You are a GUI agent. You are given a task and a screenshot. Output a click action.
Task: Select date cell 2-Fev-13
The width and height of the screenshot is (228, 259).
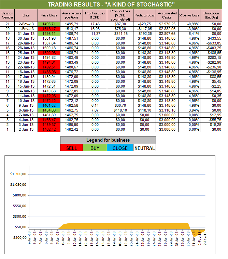point(26,24)
